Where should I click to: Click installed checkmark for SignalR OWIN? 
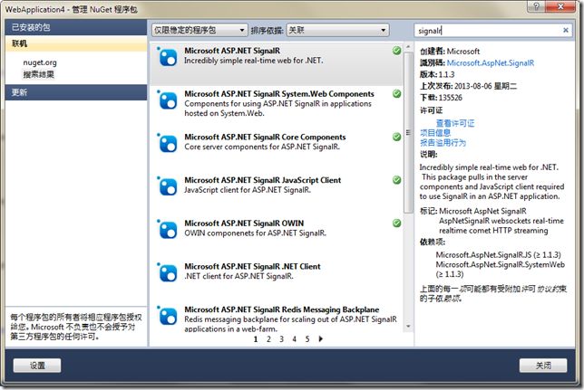396,224
